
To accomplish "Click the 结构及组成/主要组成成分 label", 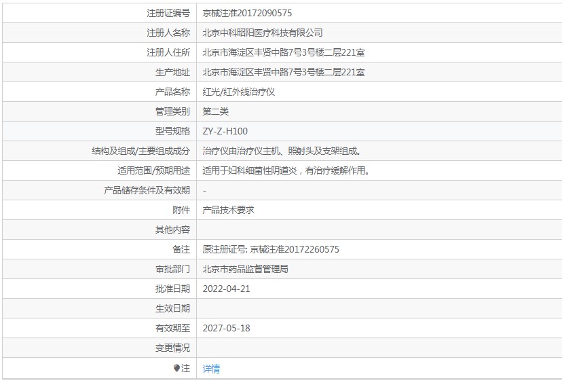I will [x=141, y=151].
